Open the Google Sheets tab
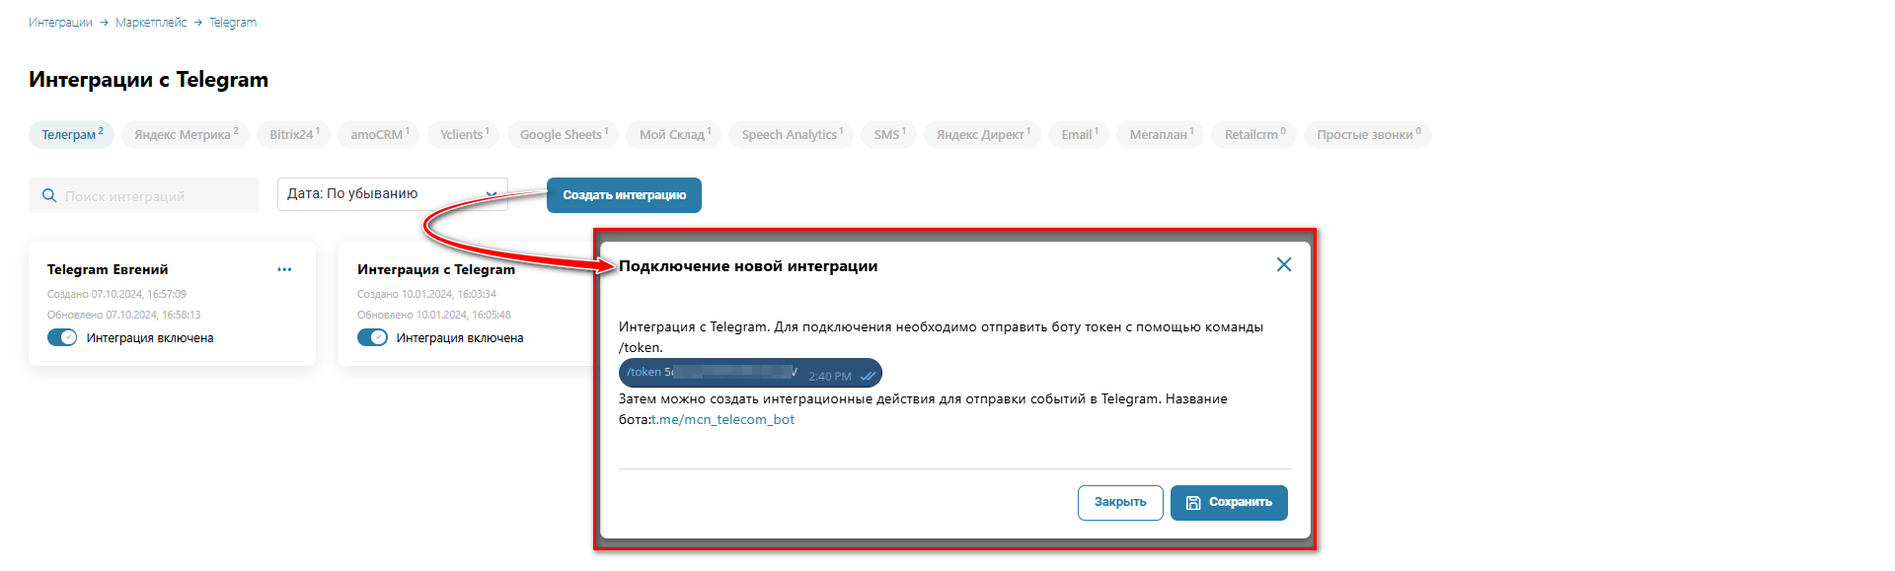 pyautogui.click(x=564, y=134)
